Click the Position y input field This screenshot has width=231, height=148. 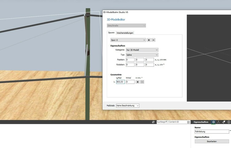coord(140,60)
